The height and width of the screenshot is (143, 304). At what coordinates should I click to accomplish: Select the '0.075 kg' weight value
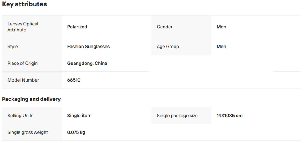[76, 132]
